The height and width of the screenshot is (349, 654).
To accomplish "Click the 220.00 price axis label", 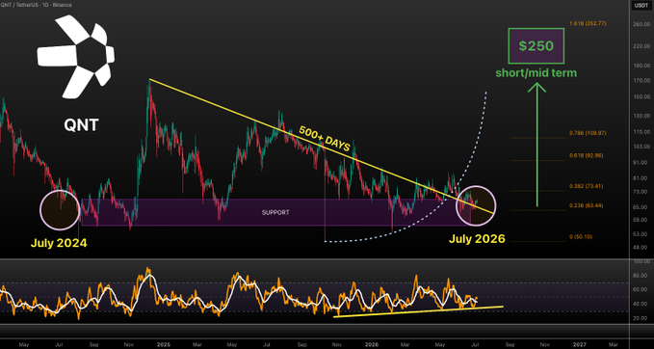I will point(641,46).
